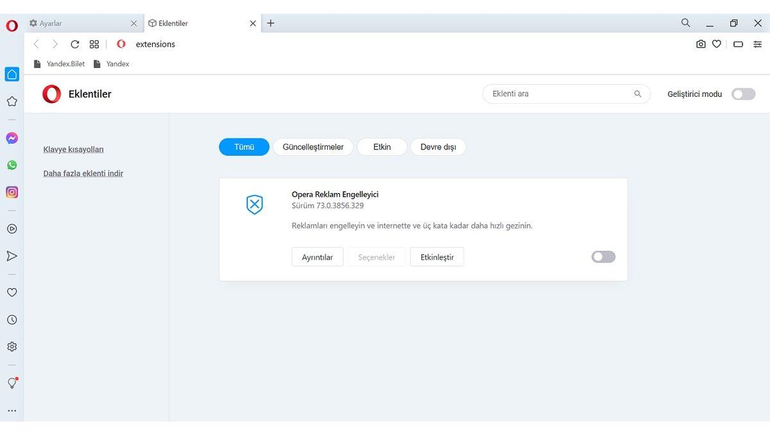Open Facebook Messenger in the sidebar
Viewport: 770px width, 433px height.
click(12, 137)
